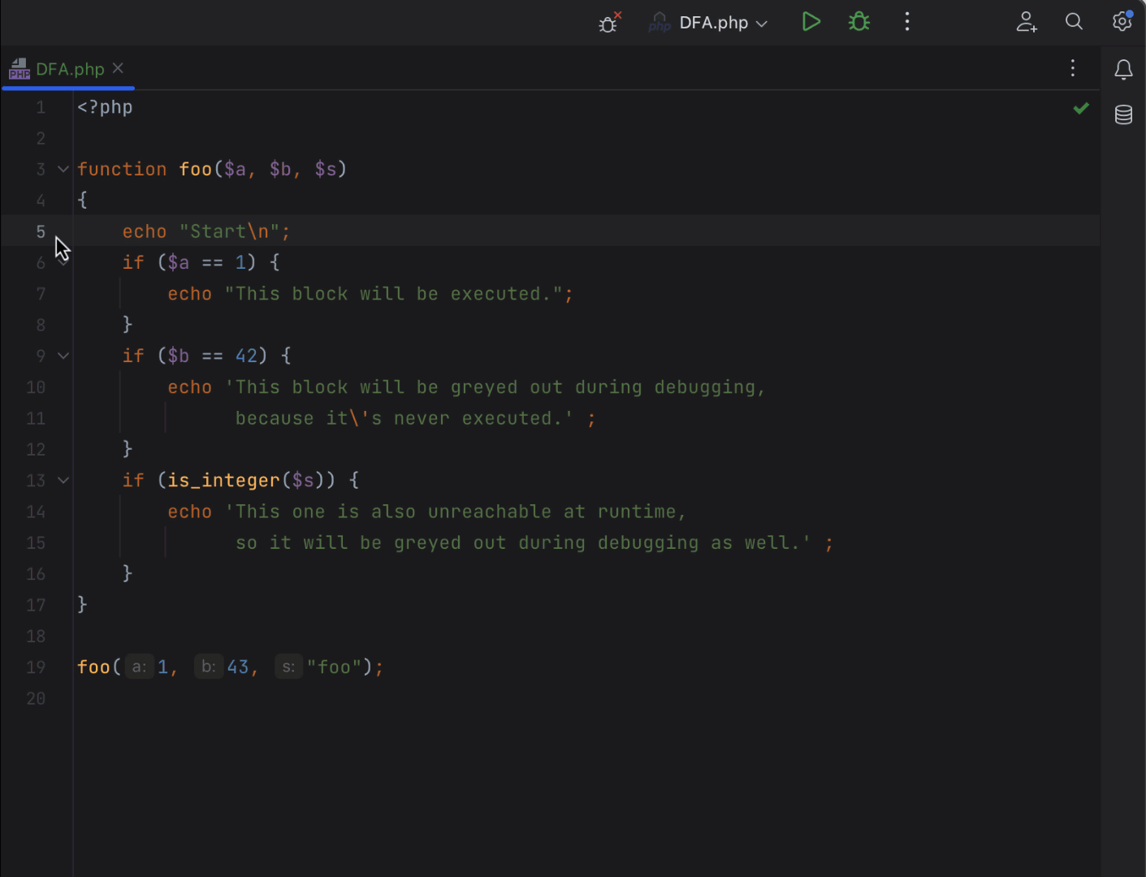Toggle listening for PHP debug connections
Viewport: 1146px width, 877px height.
point(609,23)
